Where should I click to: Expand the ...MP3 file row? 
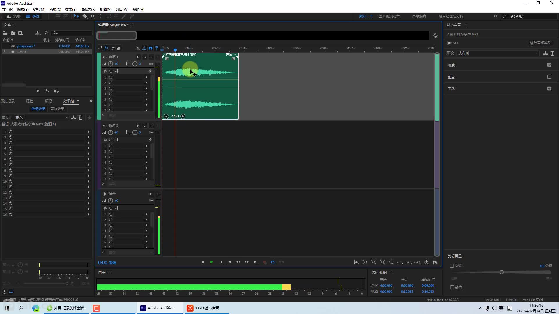point(4,52)
